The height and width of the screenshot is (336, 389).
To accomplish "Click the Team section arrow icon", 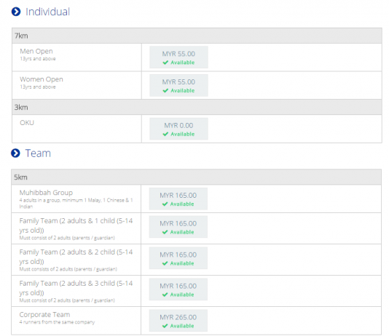I will point(15,153).
